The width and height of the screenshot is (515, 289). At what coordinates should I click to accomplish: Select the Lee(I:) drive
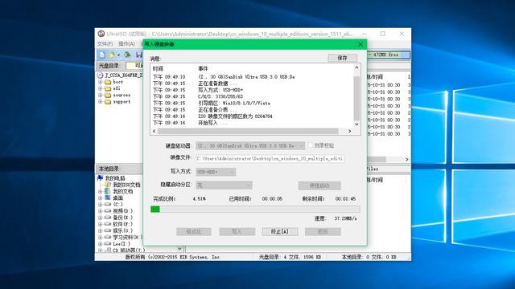122,244
